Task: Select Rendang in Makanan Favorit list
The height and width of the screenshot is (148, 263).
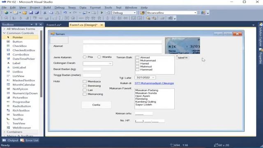Action: pos(141,99)
